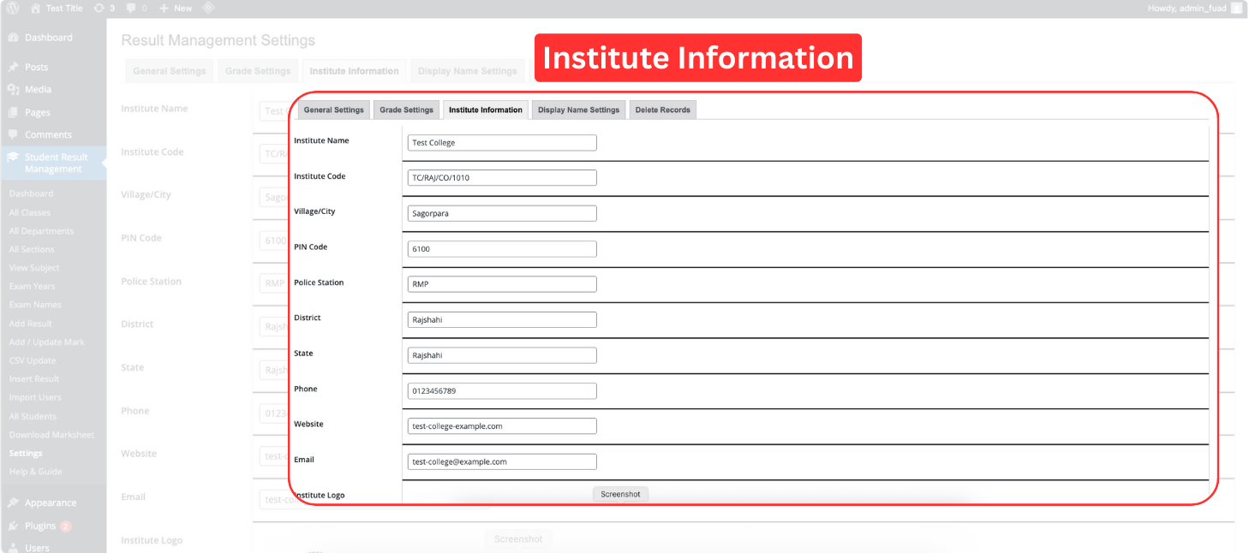Open the WordPress logo menu

coord(13,8)
